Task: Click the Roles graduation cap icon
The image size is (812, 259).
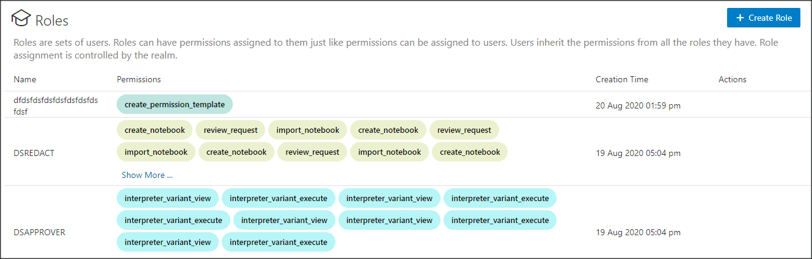Action: [x=21, y=20]
